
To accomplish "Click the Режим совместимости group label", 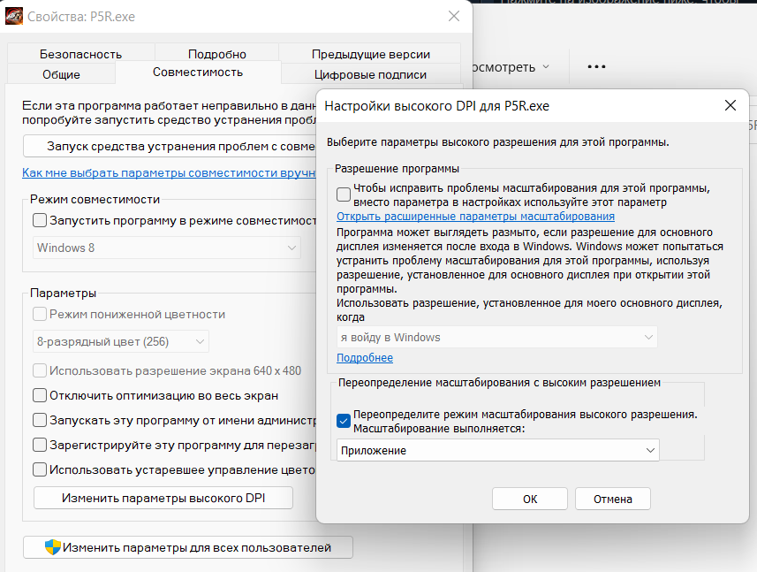I will point(95,199).
